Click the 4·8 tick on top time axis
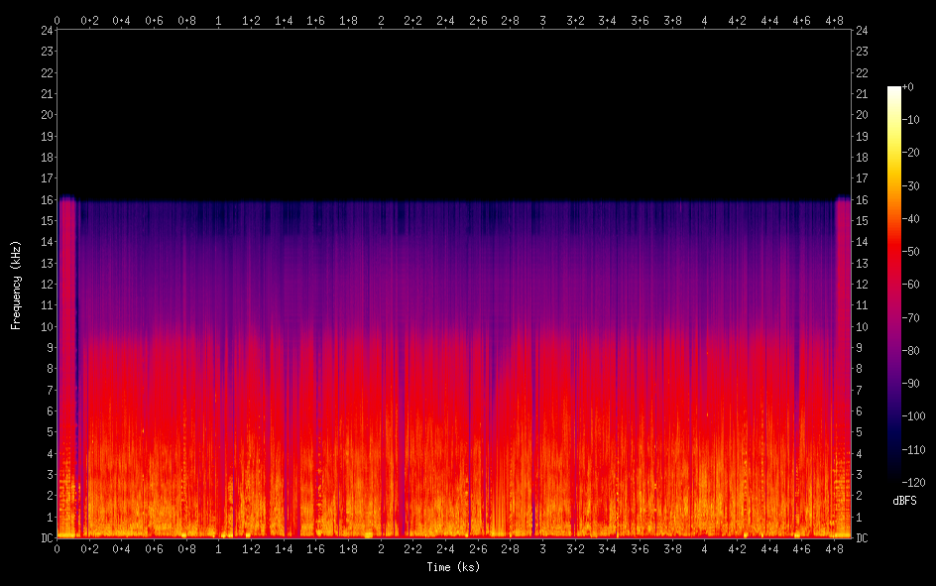The width and height of the screenshot is (936, 586). pyautogui.click(x=834, y=20)
